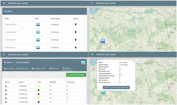Click Oxygen saturation label in popup
The image size is (177, 105).
105,73
